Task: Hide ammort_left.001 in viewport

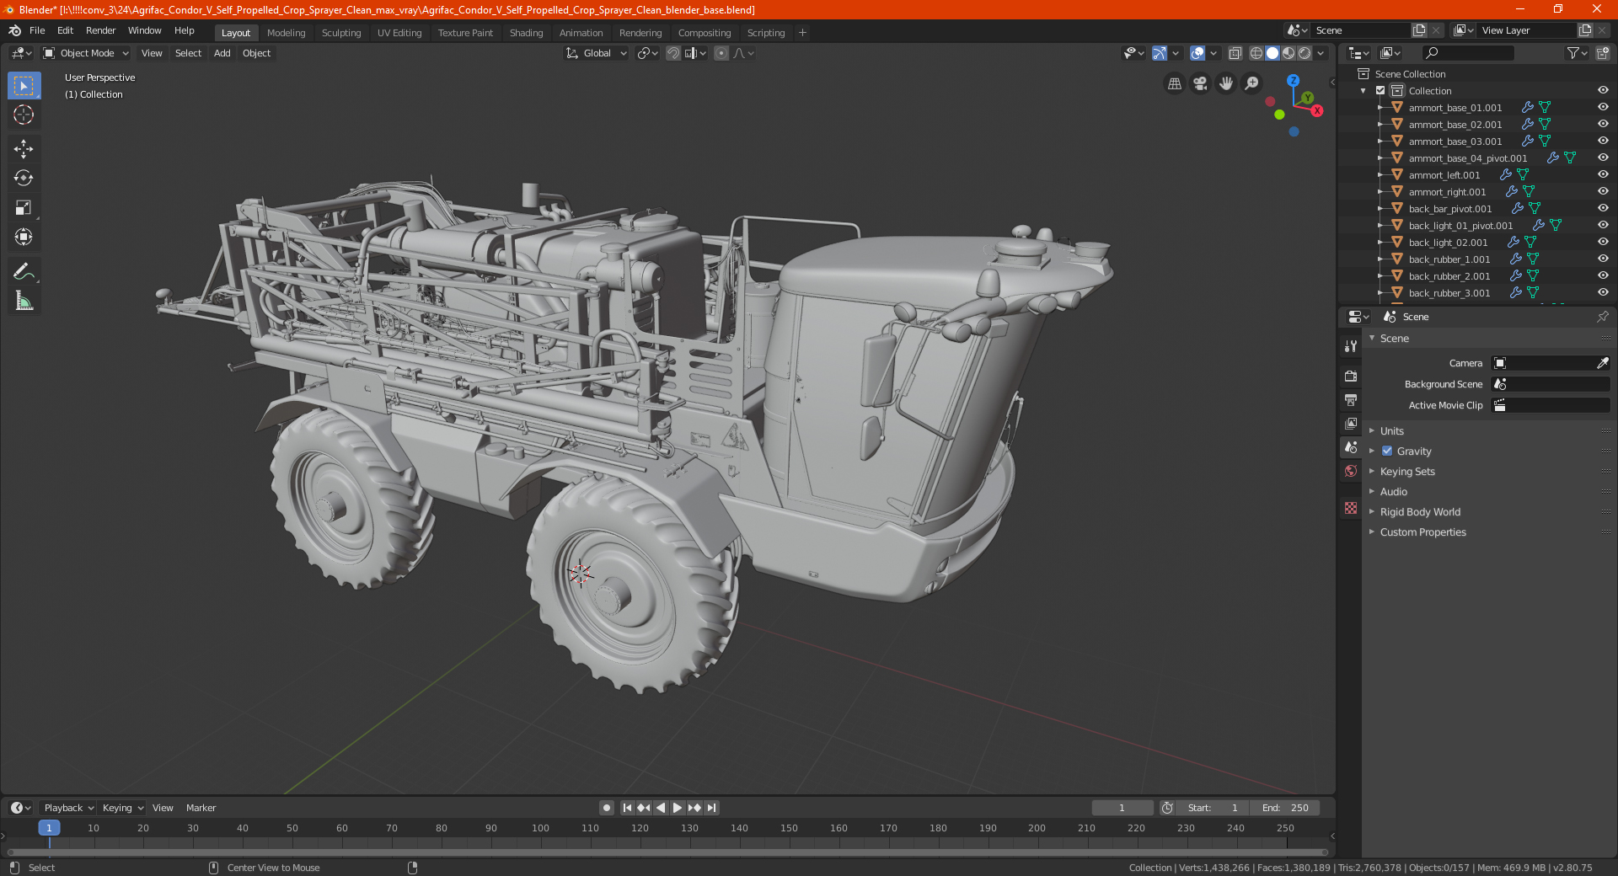Action: 1603,174
